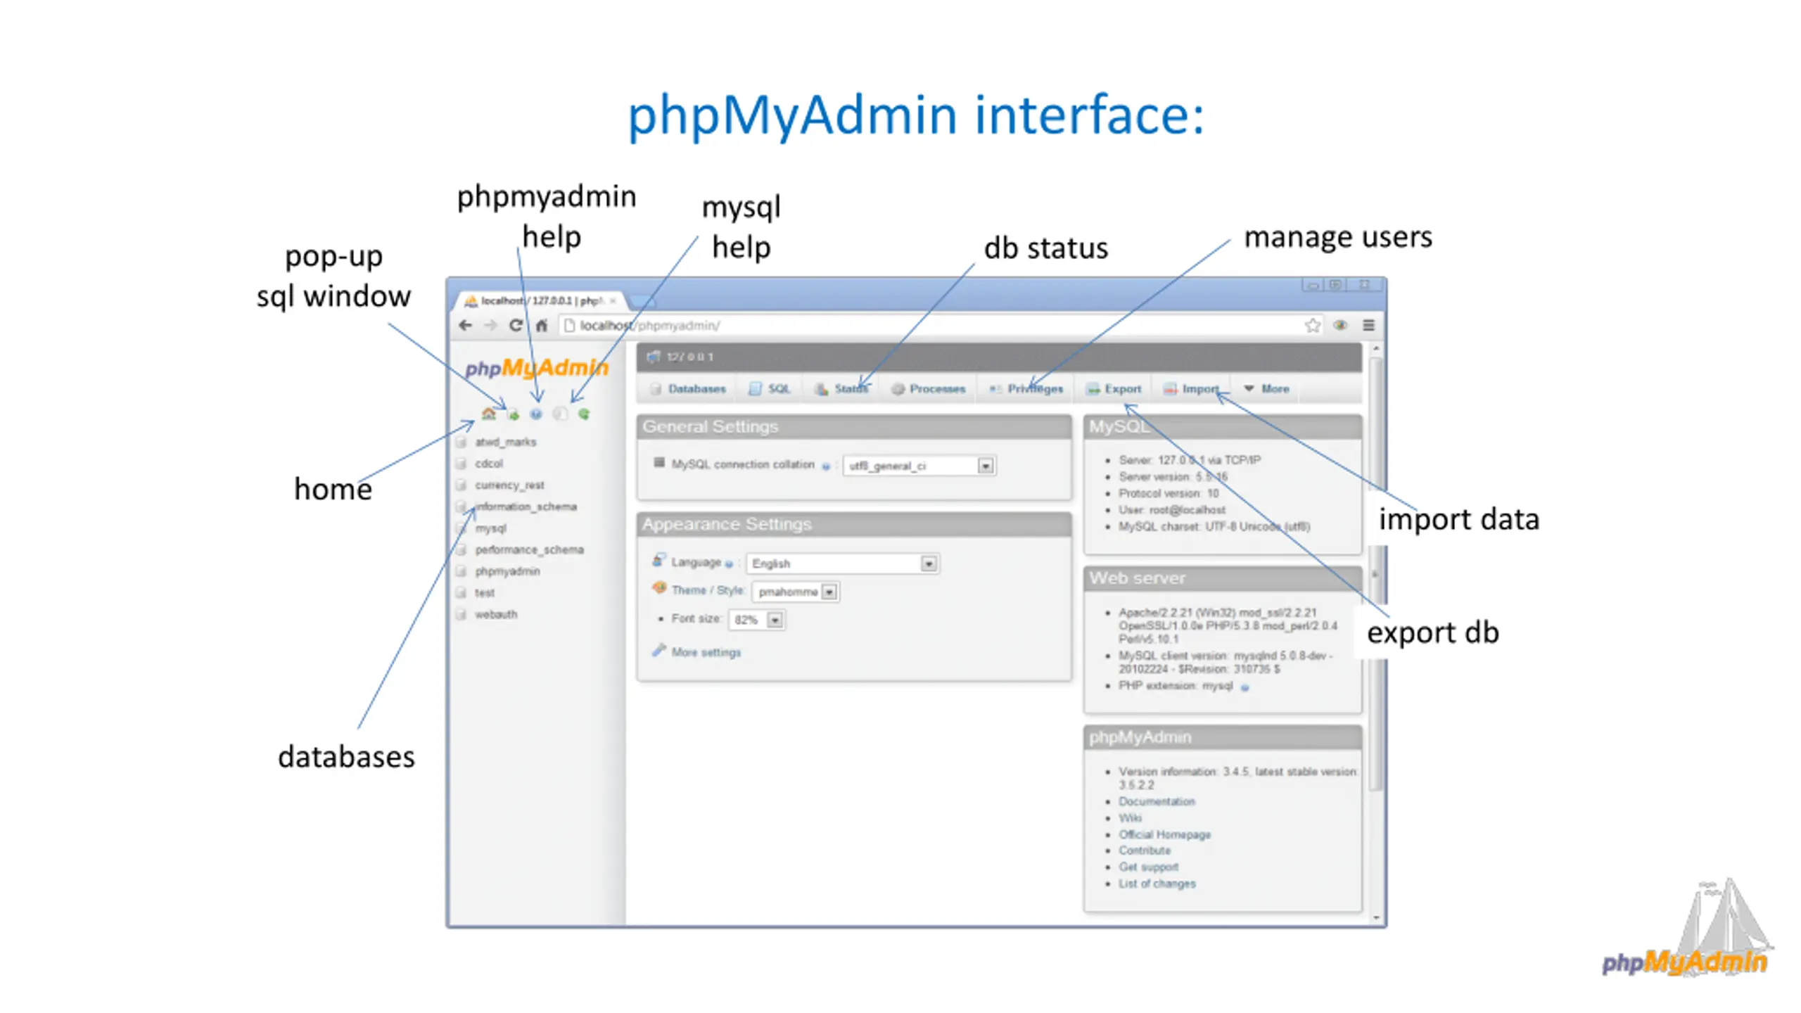Open the Language dropdown showing English
The height and width of the screenshot is (1013, 1801).
tap(842, 563)
